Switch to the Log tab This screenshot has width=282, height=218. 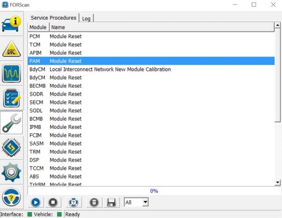pos(86,18)
